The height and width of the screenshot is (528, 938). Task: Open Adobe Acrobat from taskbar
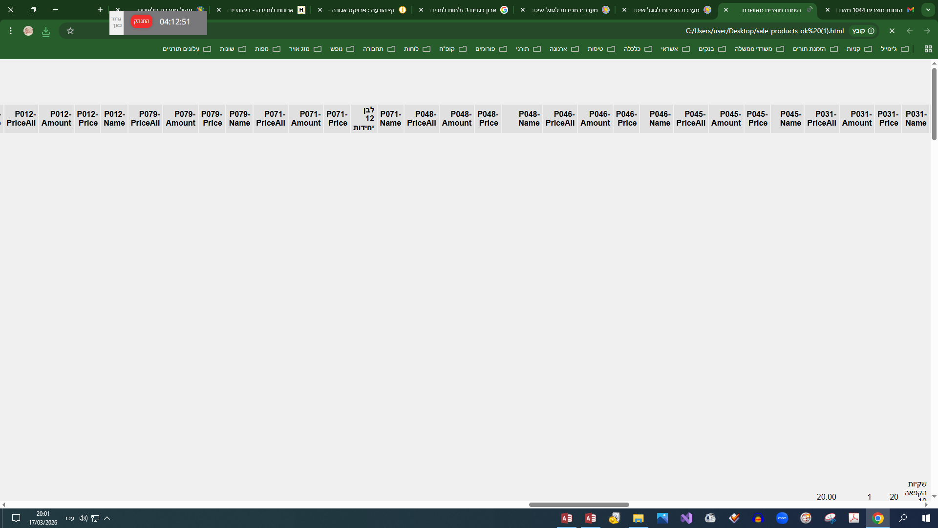pos(853,518)
